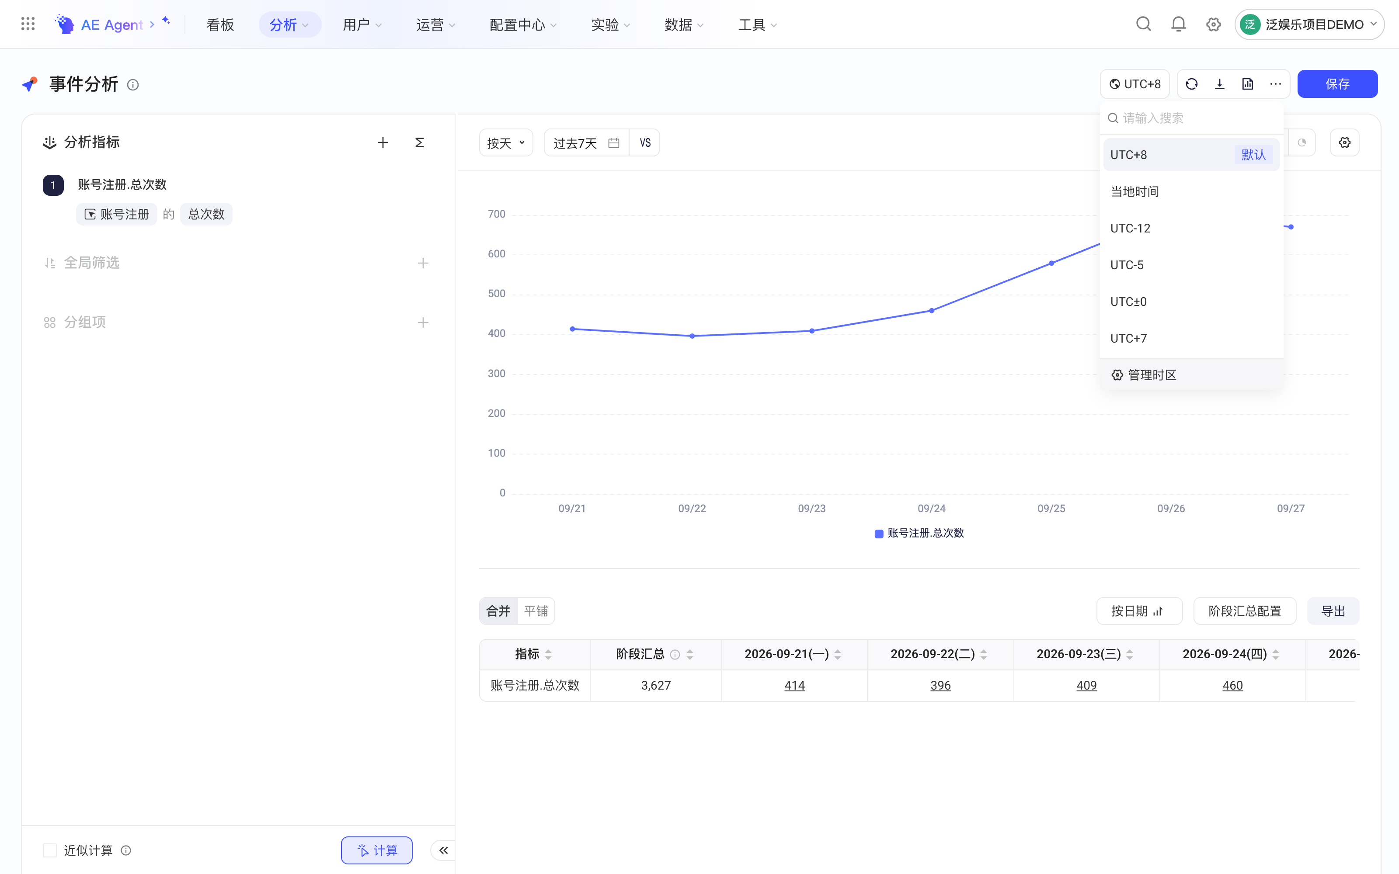Screen dimensions: 1399x874
Task: Expand the 分析 navigation menu
Action: 289,25
